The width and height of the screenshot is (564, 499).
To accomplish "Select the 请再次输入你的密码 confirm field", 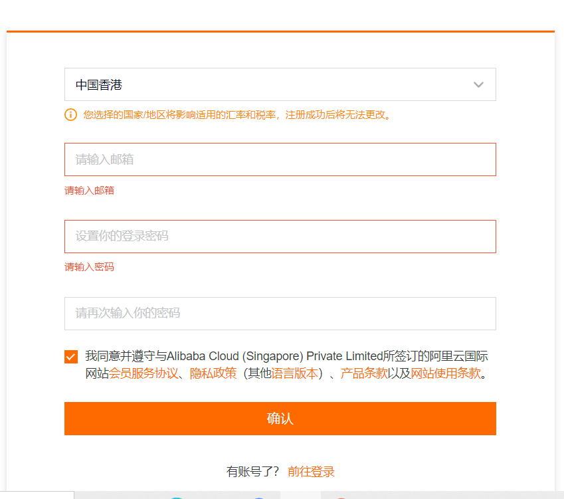I will 280,314.
